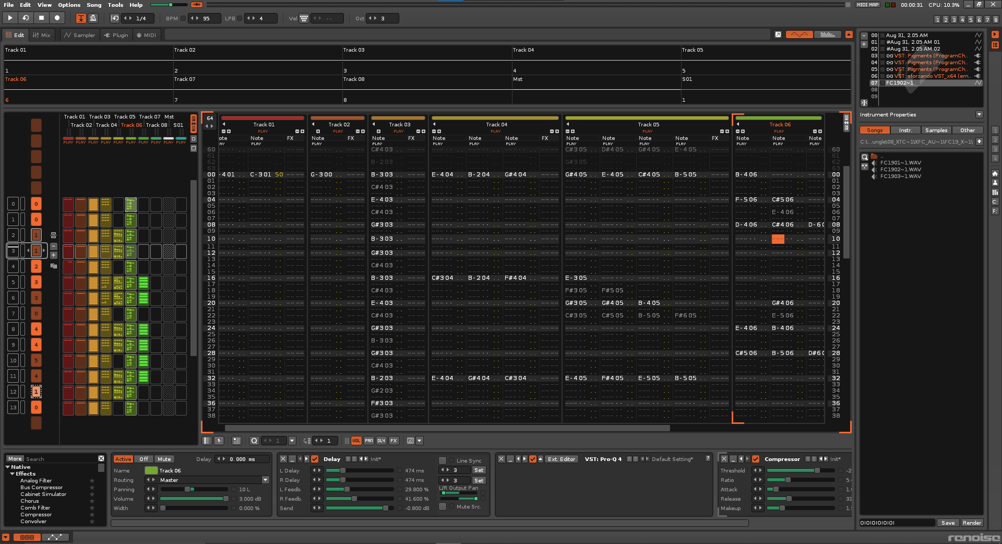This screenshot has width=1002, height=544.
Task: Click the magnifier icon in file browser
Action: 865,157
